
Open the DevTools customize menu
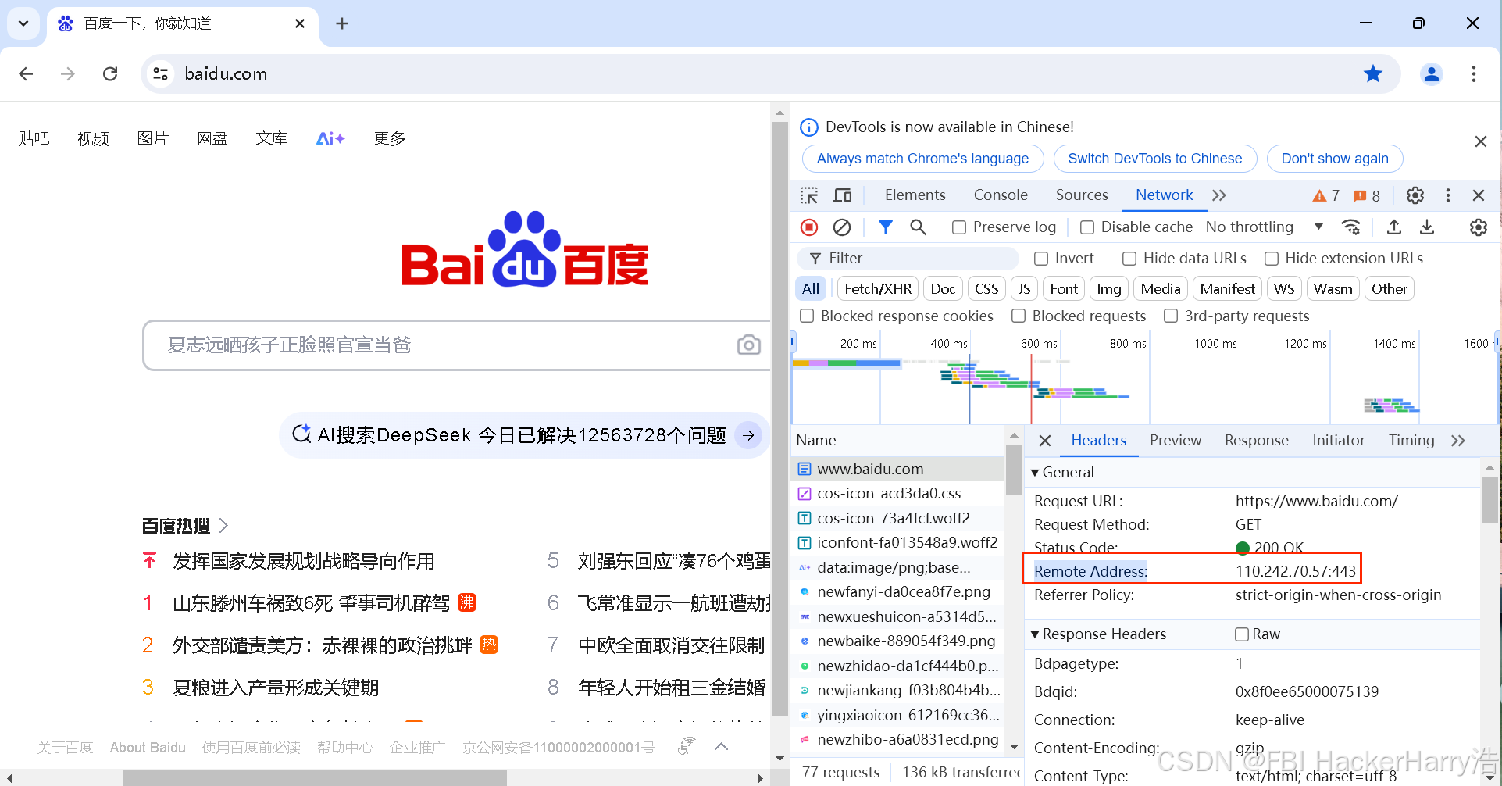pos(1447,195)
